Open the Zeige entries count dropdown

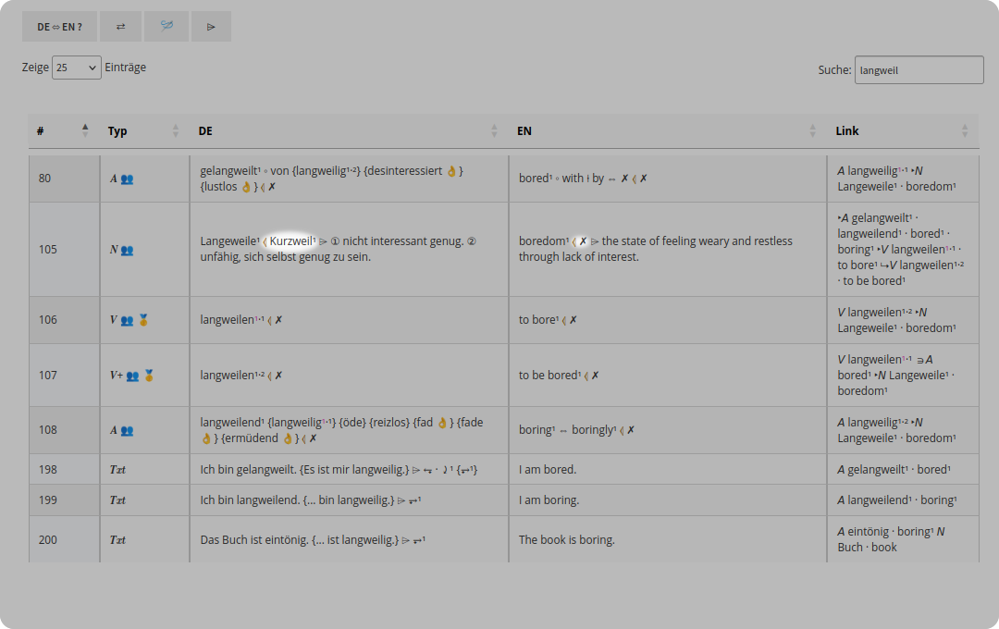pyautogui.click(x=77, y=68)
